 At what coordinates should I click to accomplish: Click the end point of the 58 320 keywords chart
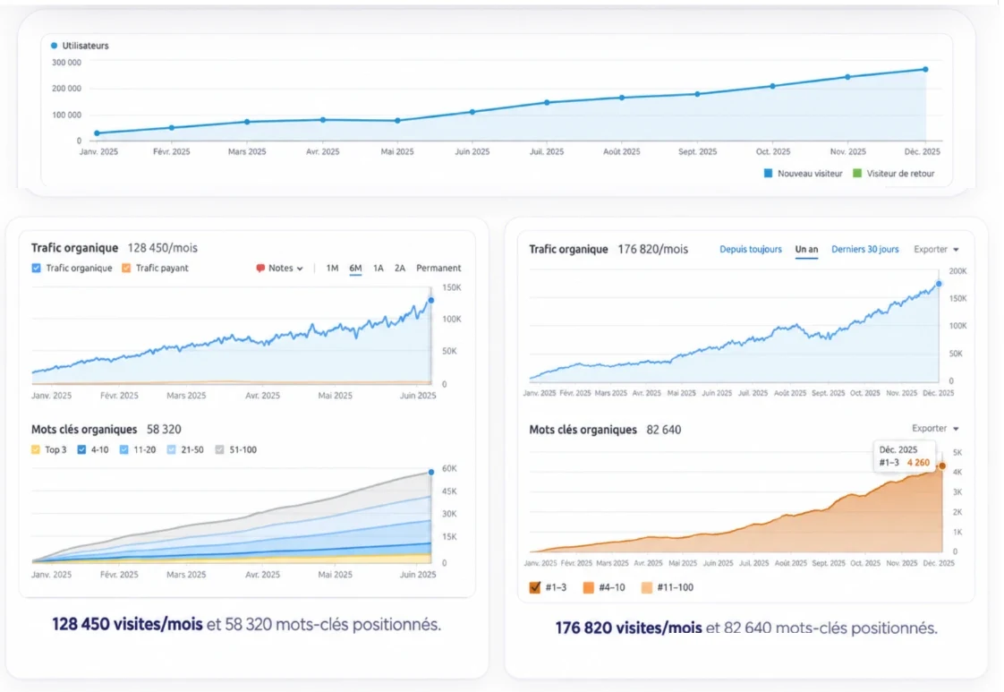tap(431, 472)
